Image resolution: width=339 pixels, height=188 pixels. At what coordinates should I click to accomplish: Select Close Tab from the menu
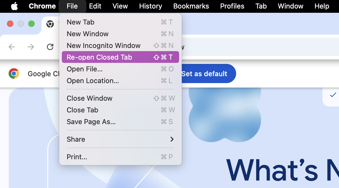pyautogui.click(x=82, y=110)
